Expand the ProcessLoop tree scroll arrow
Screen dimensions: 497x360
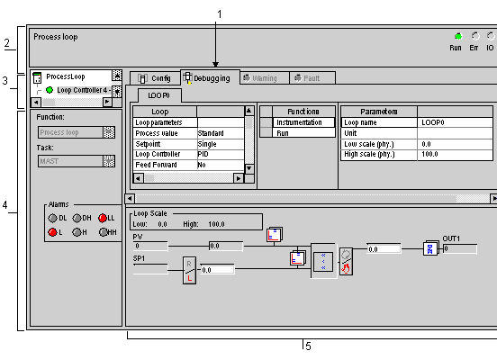pos(117,76)
